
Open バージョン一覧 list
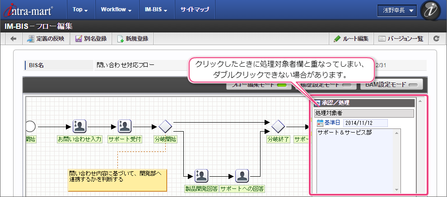401,39
